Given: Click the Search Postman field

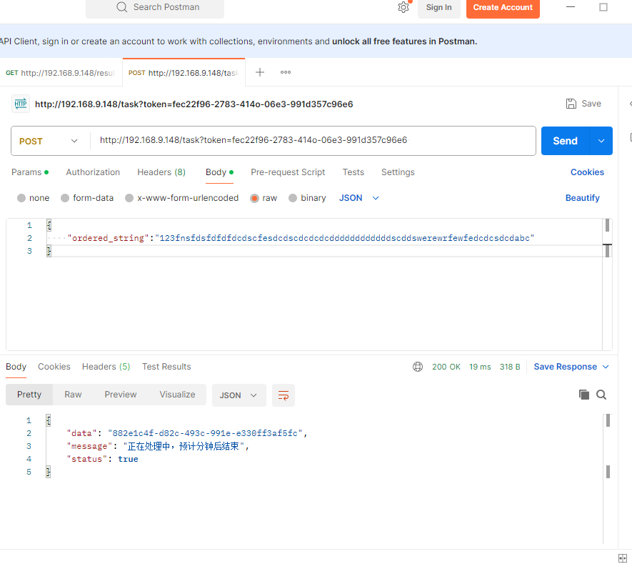Looking at the screenshot, I should (x=155, y=7).
